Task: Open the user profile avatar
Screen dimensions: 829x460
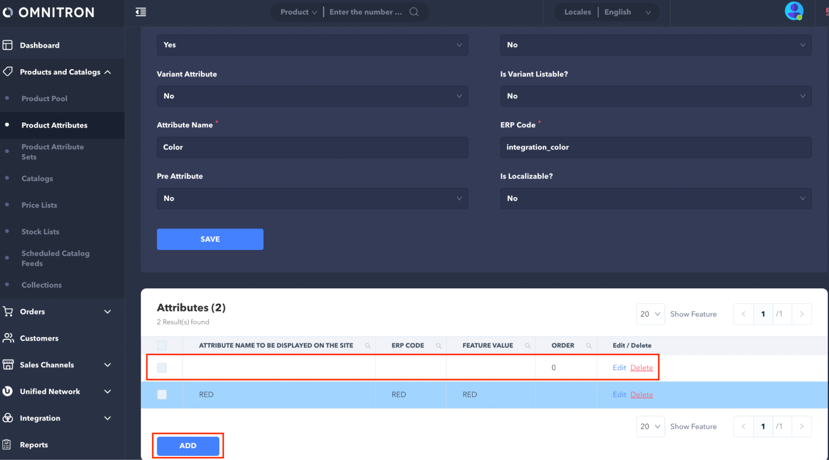Action: tap(794, 11)
